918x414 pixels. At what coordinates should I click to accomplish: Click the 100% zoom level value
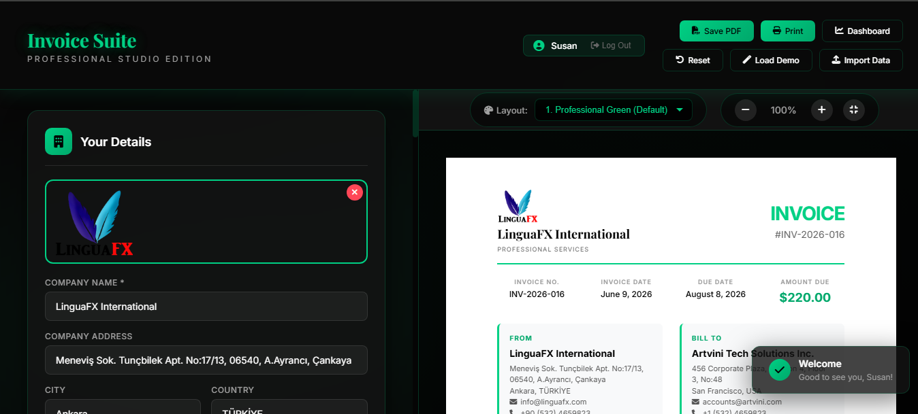pyautogui.click(x=783, y=110)
